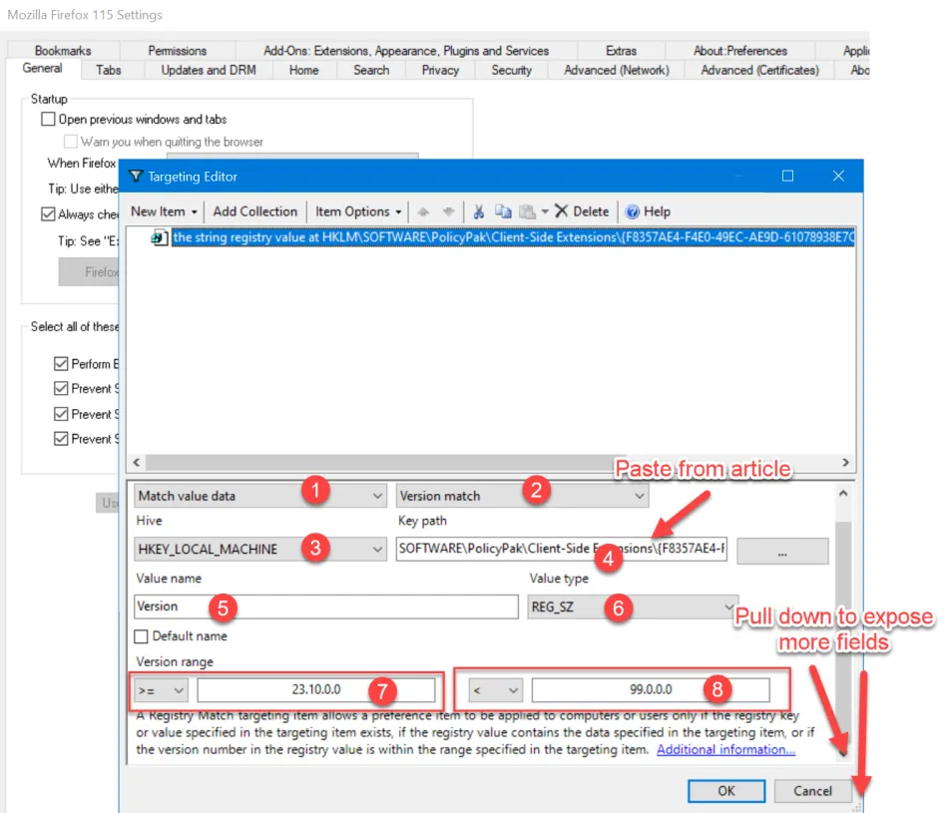Click the move item up arrow
This screenshot has width=948, height=813.
pyautogui.click(x=423, y=211)
